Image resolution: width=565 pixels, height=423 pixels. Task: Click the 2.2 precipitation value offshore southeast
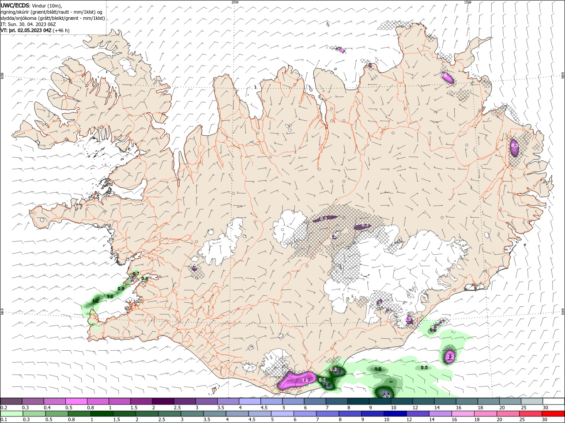point(450,357)
